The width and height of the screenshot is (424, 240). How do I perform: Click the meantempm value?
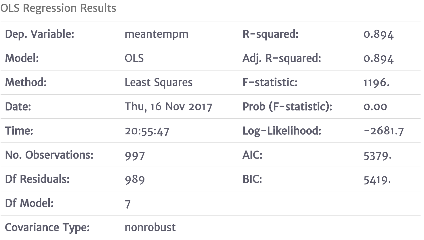[156, 34]
